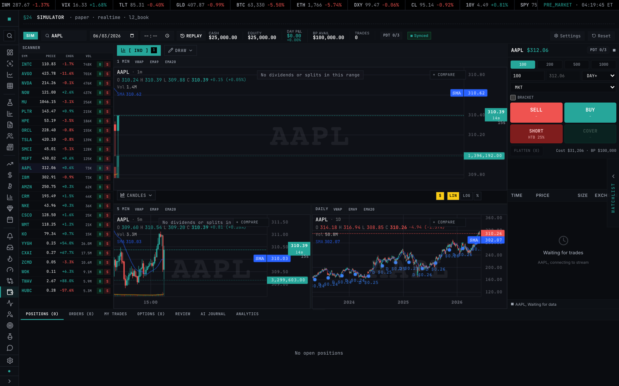Switch to the ANALYTICS tab

(247, 314)
